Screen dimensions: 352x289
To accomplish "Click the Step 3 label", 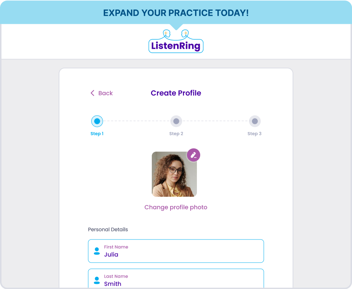I will (254, 133).
